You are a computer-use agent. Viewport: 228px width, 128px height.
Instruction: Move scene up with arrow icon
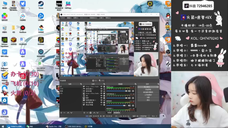68,113
